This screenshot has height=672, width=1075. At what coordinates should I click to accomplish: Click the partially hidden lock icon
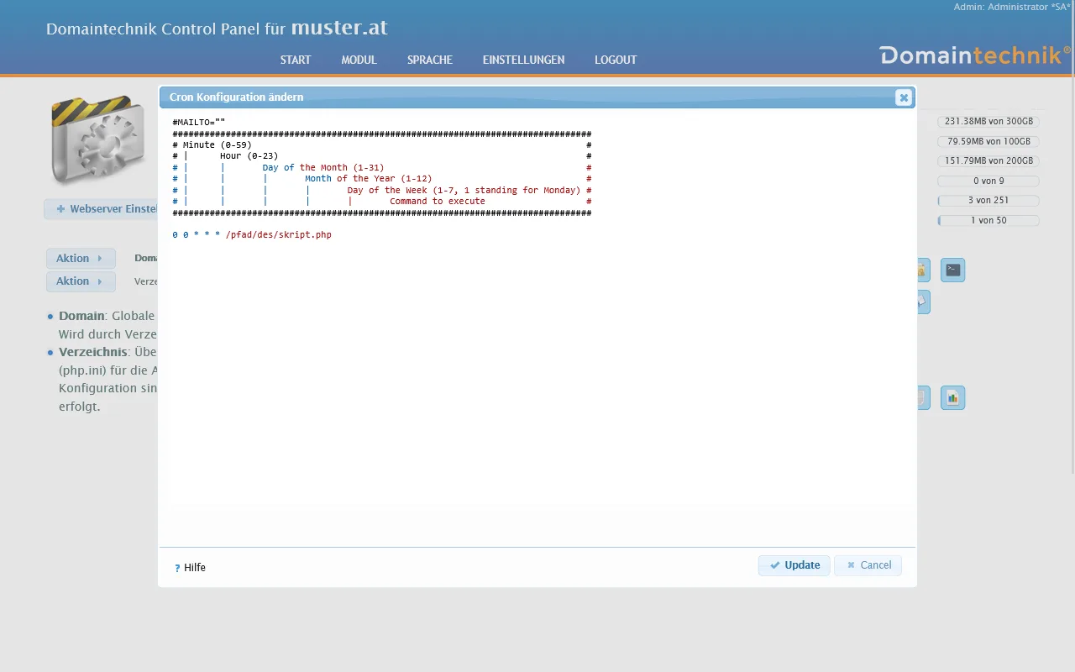pyautogui.click(x=922, y=270)
